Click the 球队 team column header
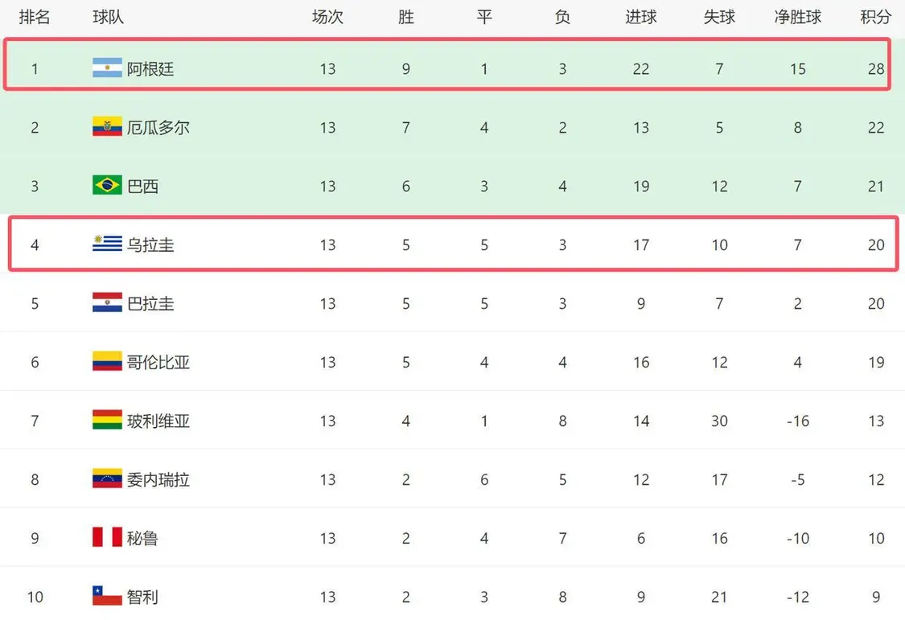The image size is (905, 620). pos(109,17)
